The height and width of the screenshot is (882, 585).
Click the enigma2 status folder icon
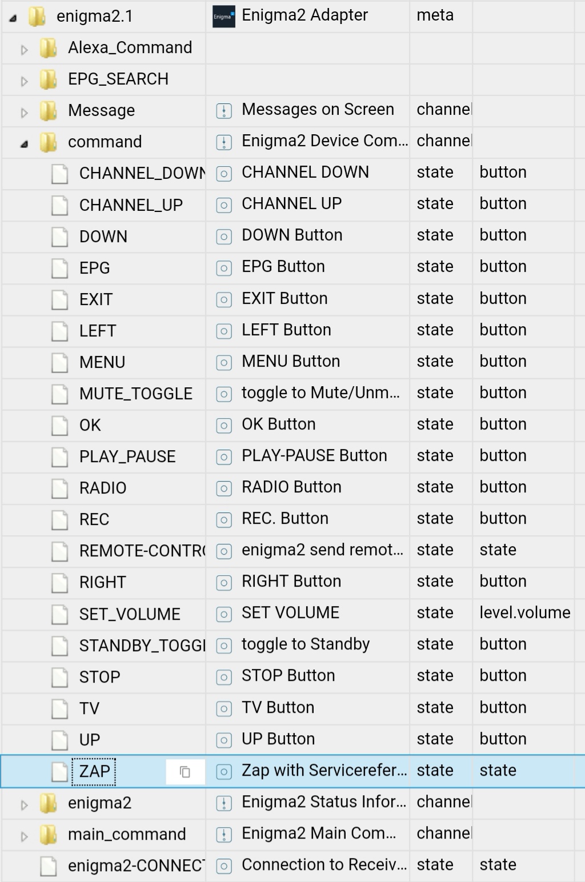point(49,803)
